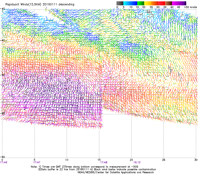The height and width of the screenshot is (174, 198).
Task: Click the '>50 knots' color scale label
Action: click(x=190, y=7)
